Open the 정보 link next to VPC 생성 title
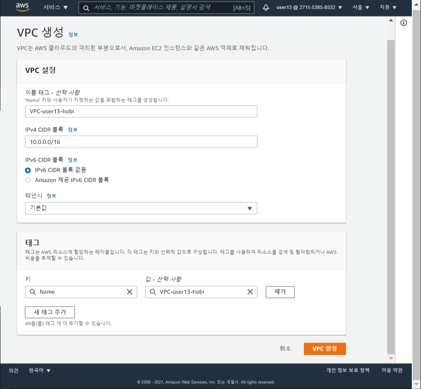 (73, 35)
